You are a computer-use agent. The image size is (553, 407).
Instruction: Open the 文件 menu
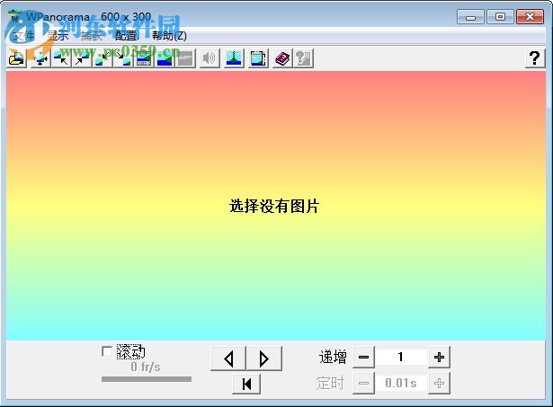[23, 36]
